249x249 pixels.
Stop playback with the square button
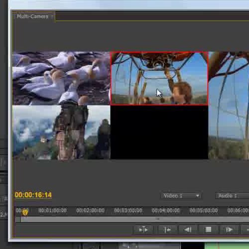[208, 230]
